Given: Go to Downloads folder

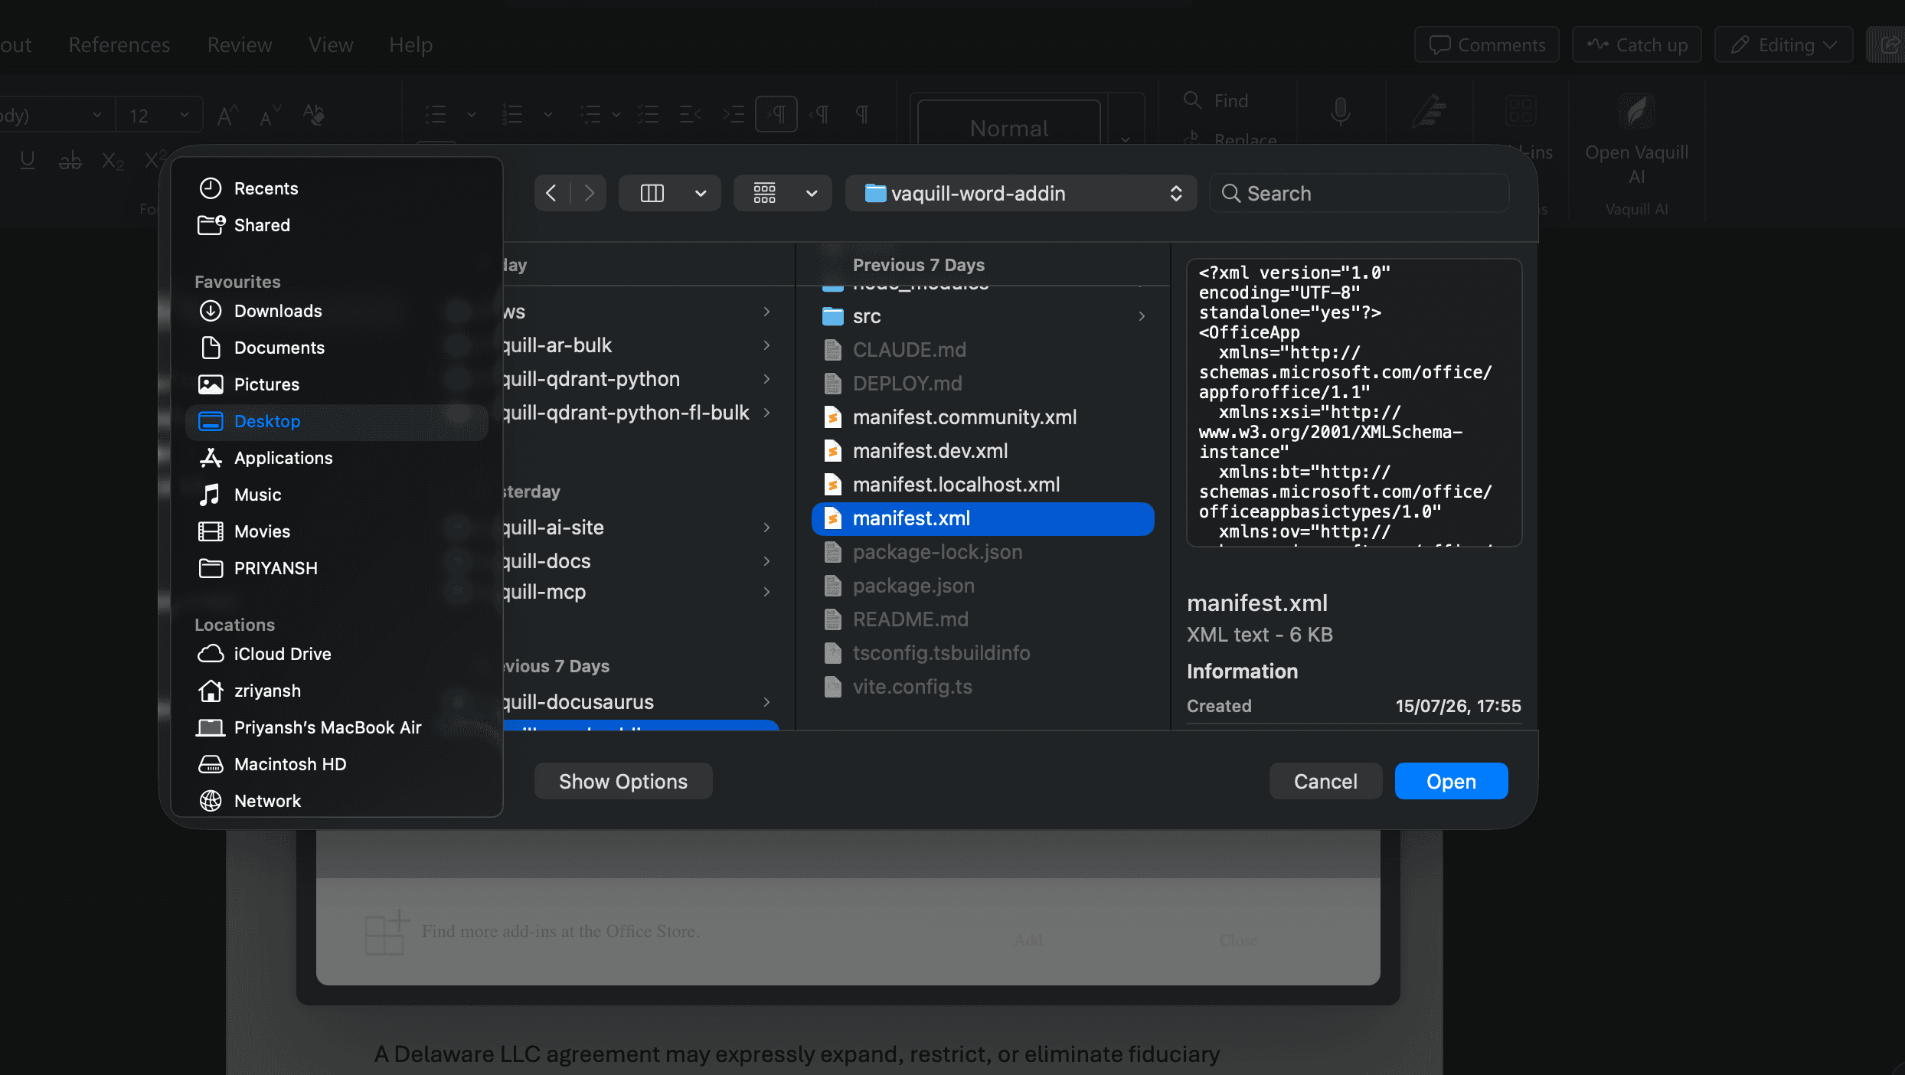Looking at the screenshot, I should tap(337, 311).
